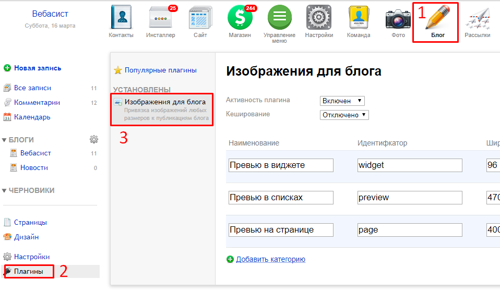
Task: Go to Все записи
Action: (x=32, y=88)
